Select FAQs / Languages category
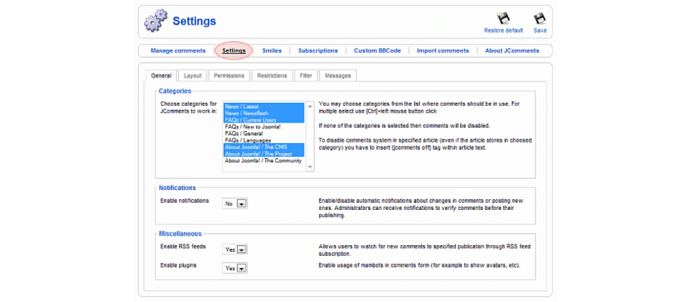 [x=264, y=140]
